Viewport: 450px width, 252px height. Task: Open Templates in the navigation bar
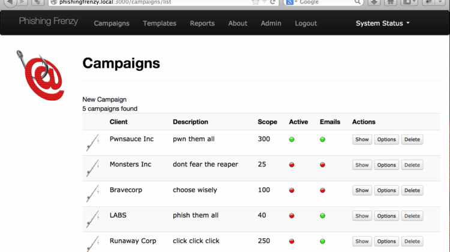tap(160, 23)
